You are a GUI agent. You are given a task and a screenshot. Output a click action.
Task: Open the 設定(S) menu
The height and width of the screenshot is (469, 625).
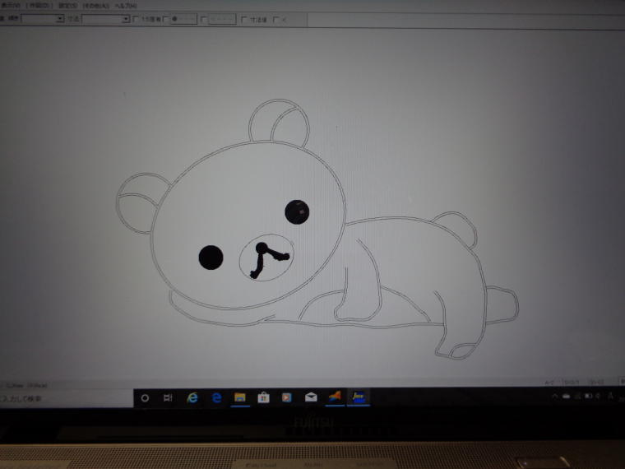[67, 5]
